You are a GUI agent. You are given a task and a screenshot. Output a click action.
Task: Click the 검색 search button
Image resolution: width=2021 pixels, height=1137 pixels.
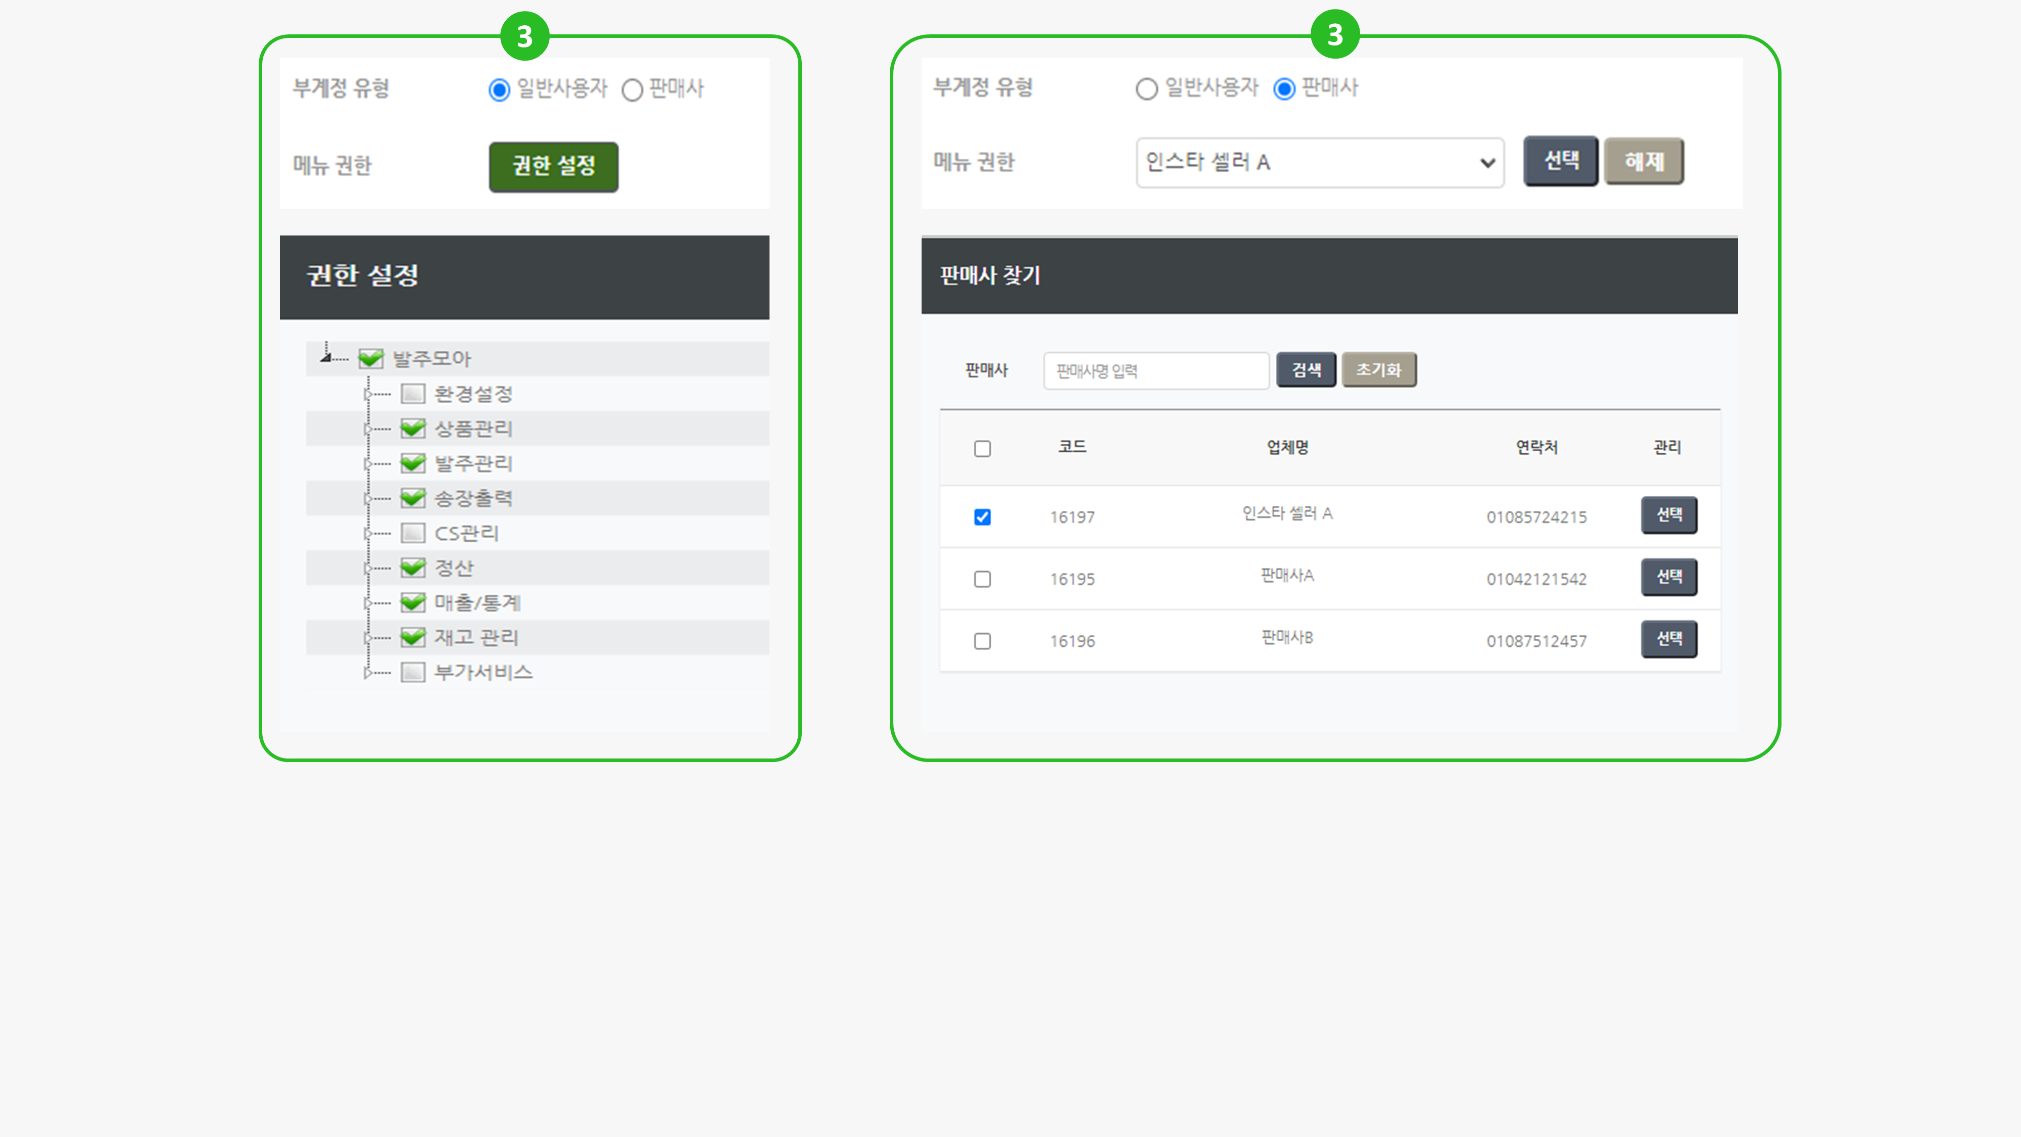(1306, 369)
